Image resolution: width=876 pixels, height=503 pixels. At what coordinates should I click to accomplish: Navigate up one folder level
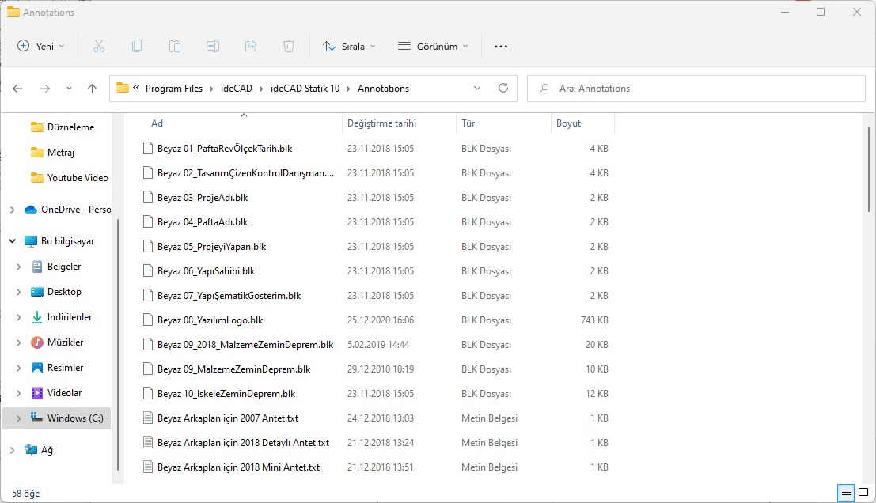coord(92,89)
